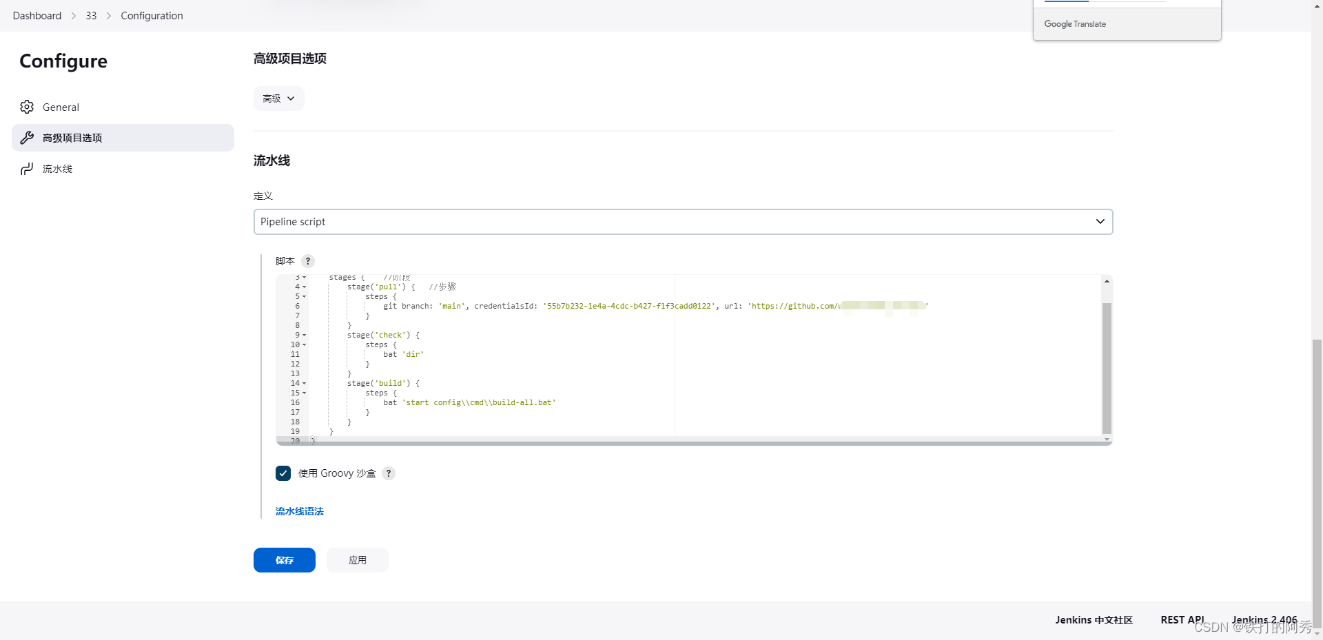Click the build-all.bat script line
This screenshot has height=640, width=1323.
(x=469, y=402)
